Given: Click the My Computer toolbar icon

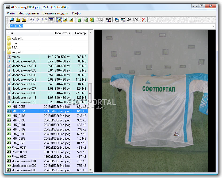Looking at the screenshot, I should point(12,20).
